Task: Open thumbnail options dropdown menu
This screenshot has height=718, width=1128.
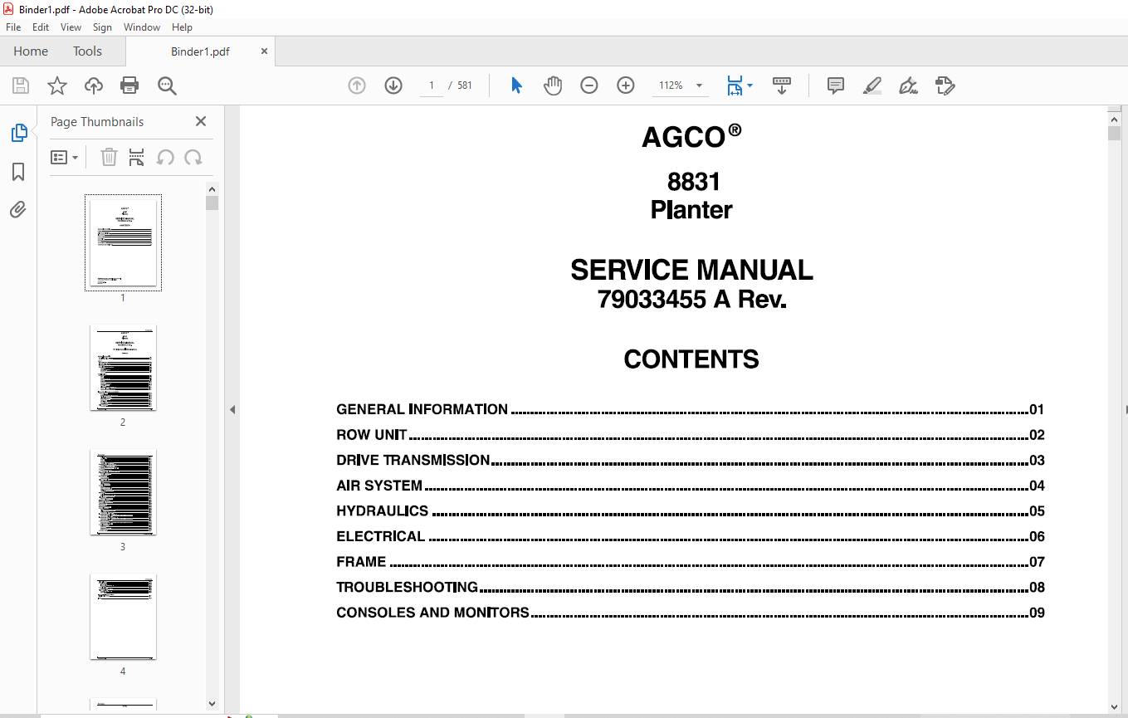Action: coord(65,158)
